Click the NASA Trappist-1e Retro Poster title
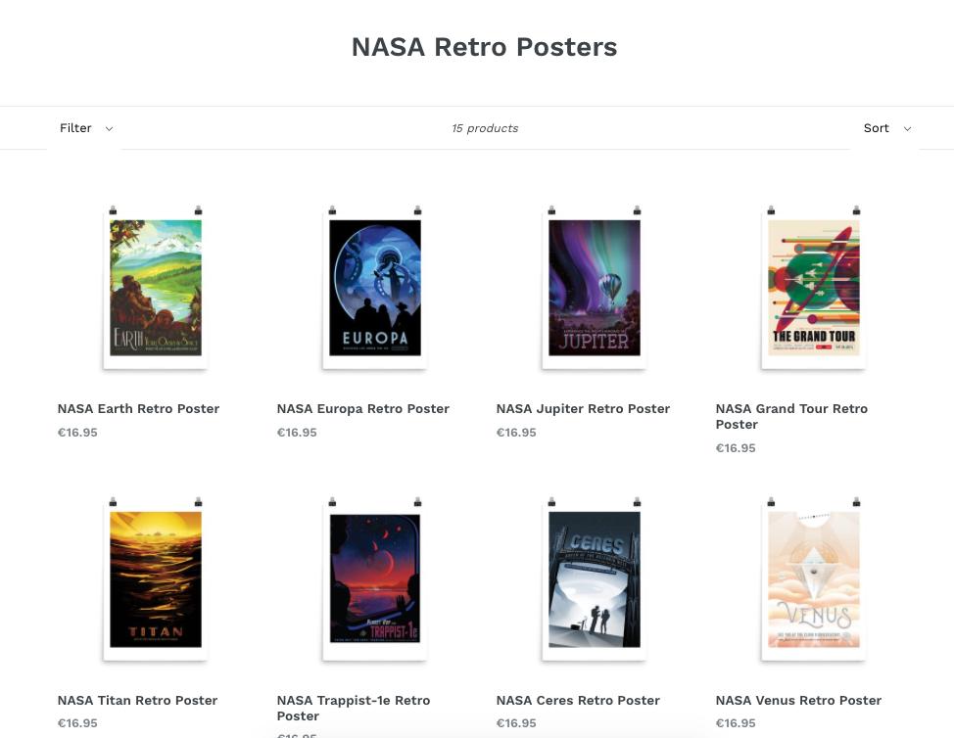This screenshot has width=954, height=738. point(354,709)
